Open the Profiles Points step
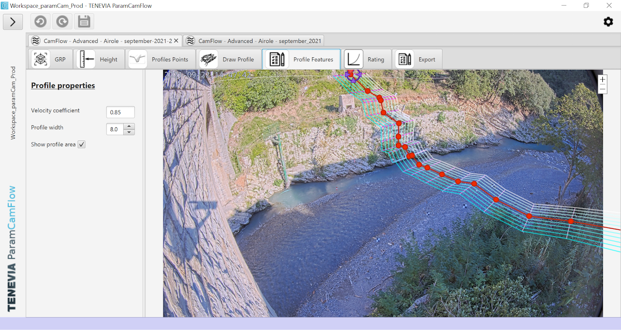Screen dimensions: 621x330 click(x=160, y=59)
